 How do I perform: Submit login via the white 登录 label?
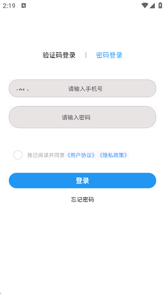pyautogui.click(x=82, y=180)
